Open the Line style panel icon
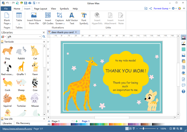This screenshot has width=187, height=132. coord(184,43)
